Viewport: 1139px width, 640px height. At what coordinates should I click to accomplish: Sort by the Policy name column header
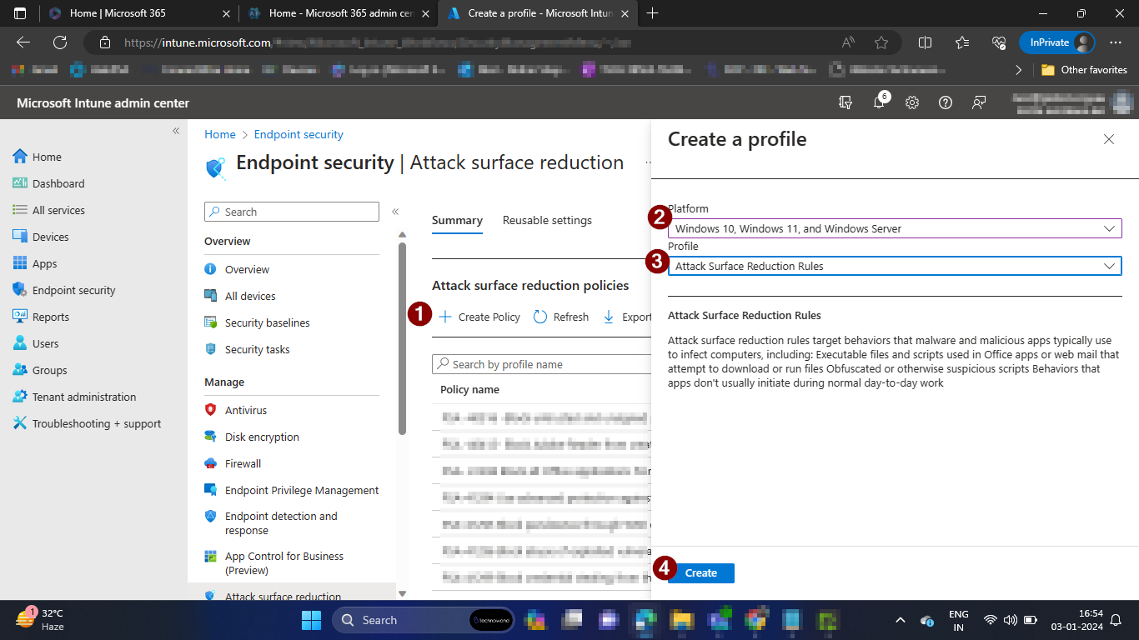470,389
